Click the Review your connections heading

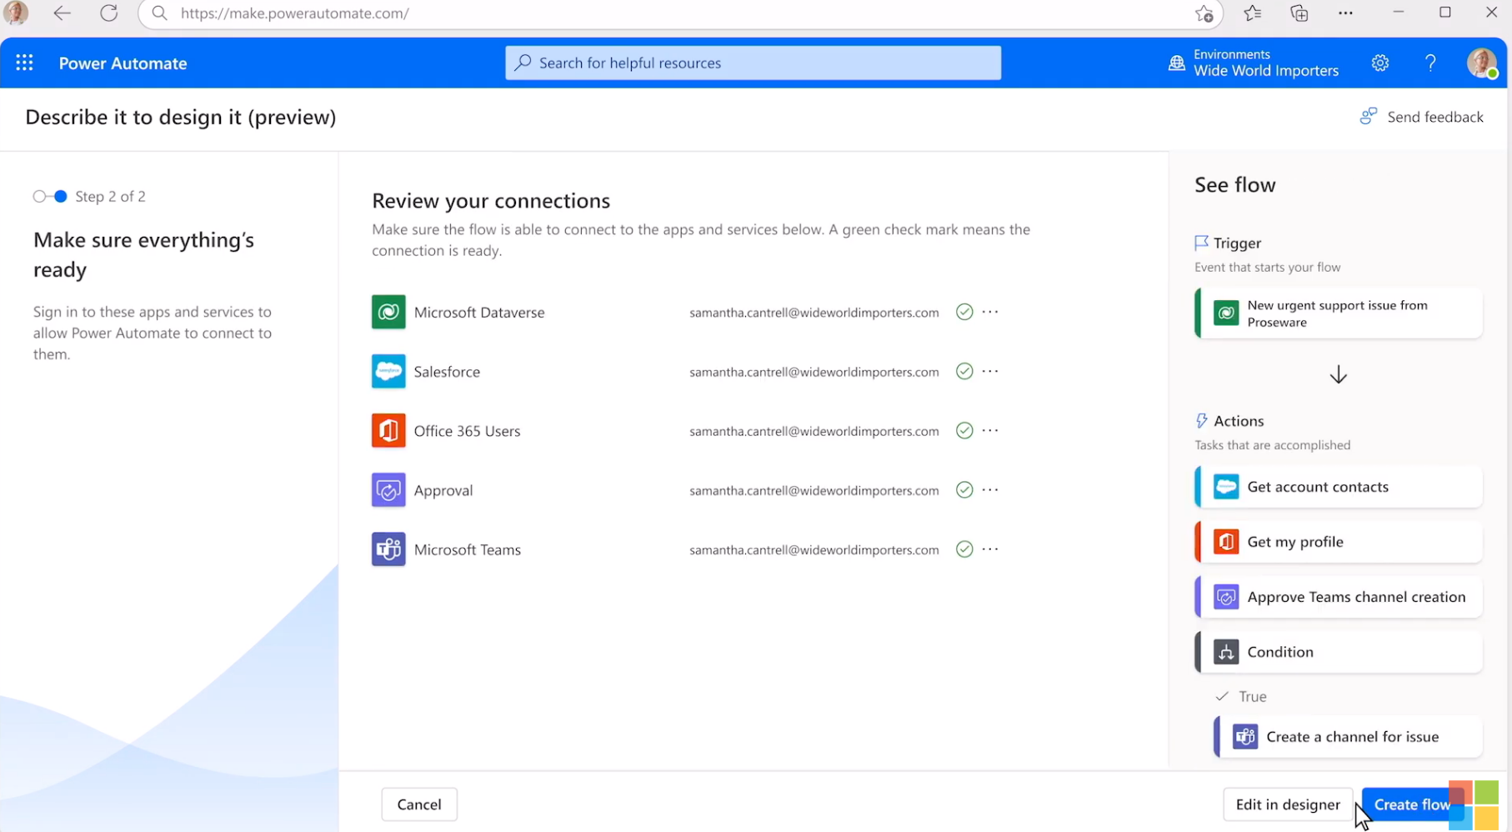(491, 201)
